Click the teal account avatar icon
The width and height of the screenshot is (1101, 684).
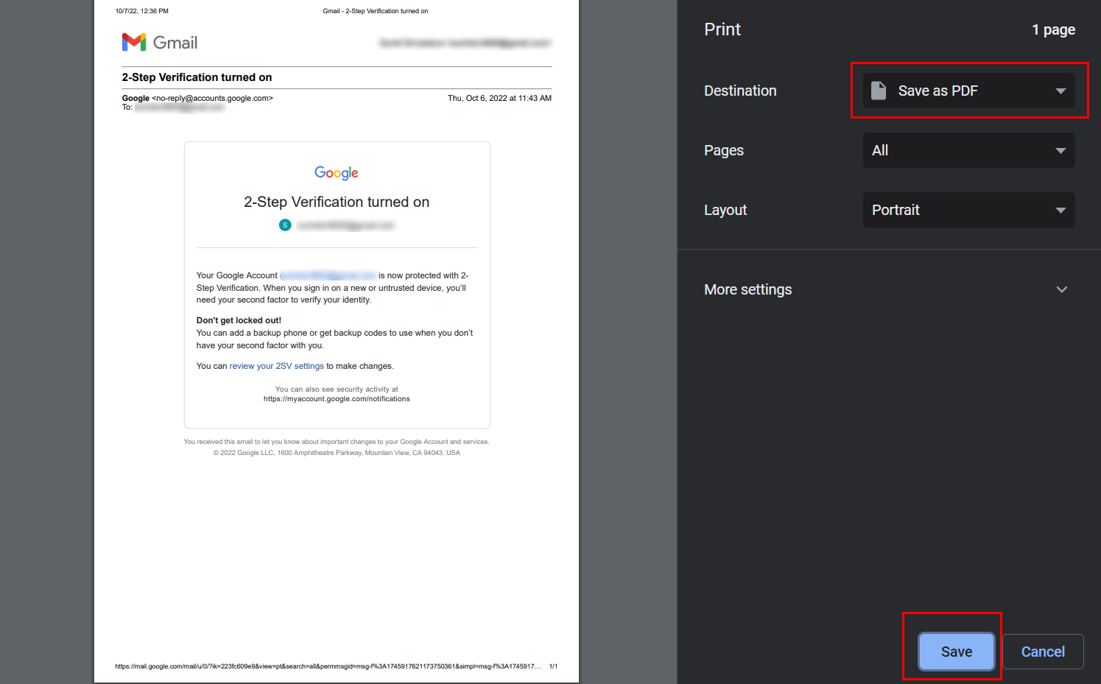click(285, 225)
